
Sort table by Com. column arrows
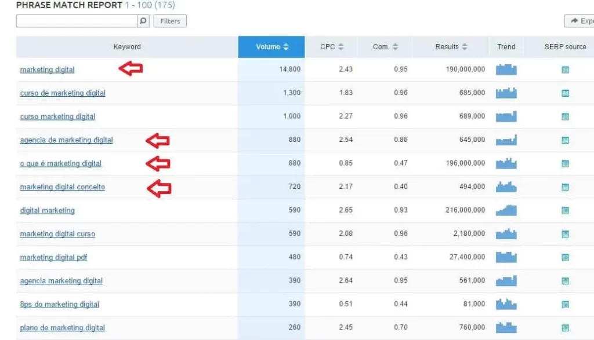(x=395, y=47)
